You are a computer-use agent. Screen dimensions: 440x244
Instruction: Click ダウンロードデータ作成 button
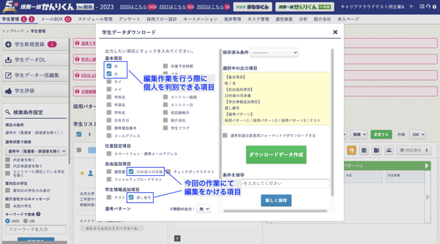coord(276,155)
